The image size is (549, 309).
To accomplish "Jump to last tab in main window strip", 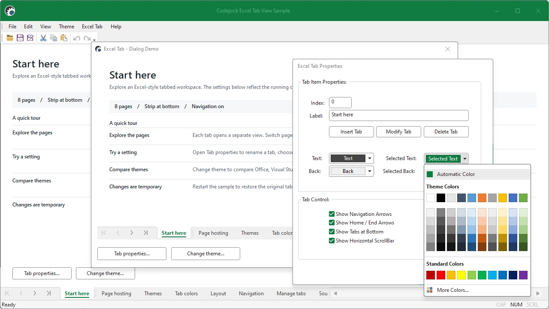I will click(x=49, y=293).
